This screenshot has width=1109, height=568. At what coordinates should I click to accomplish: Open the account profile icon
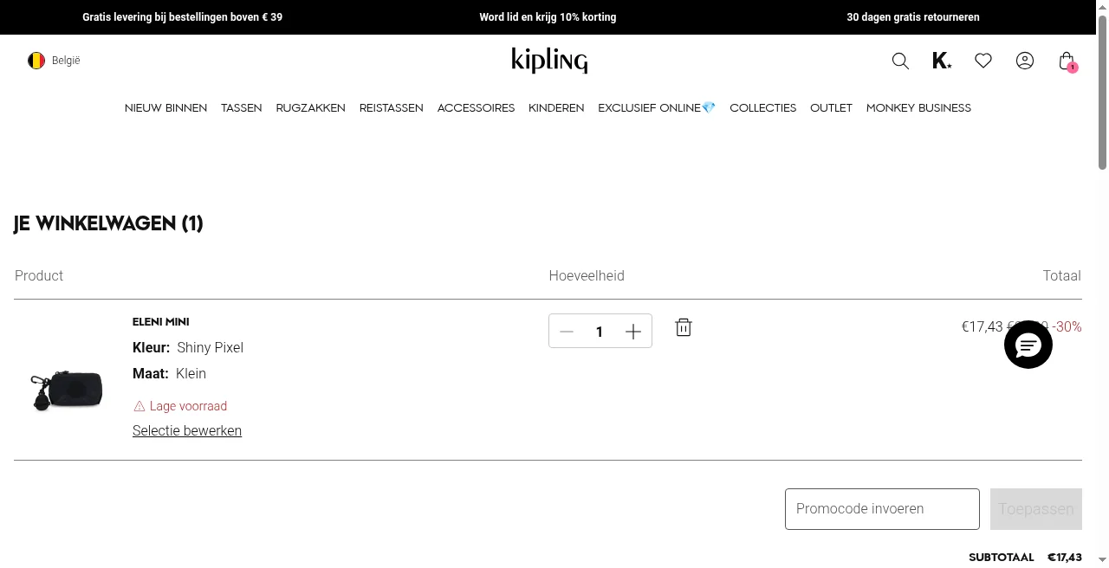coord(1025,61)
